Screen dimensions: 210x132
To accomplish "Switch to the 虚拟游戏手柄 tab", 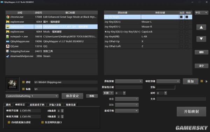I will [37, 105].
